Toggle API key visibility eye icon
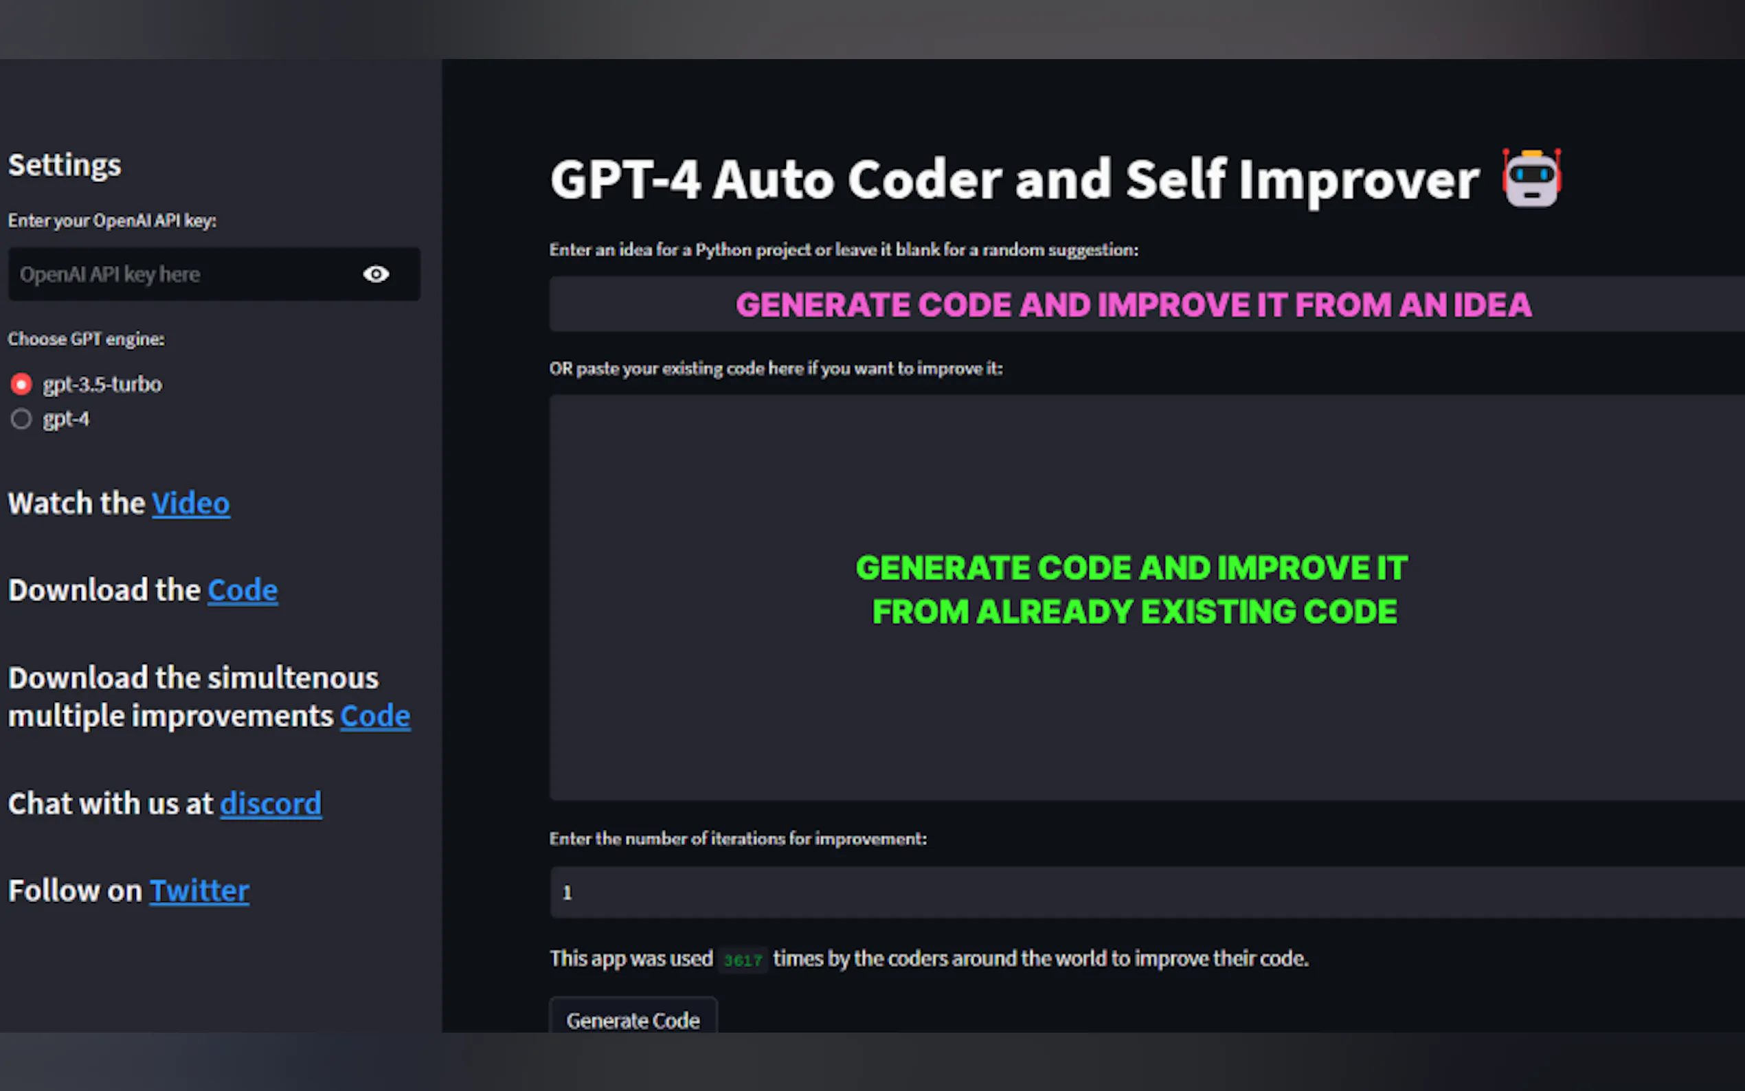 (376, 274)
